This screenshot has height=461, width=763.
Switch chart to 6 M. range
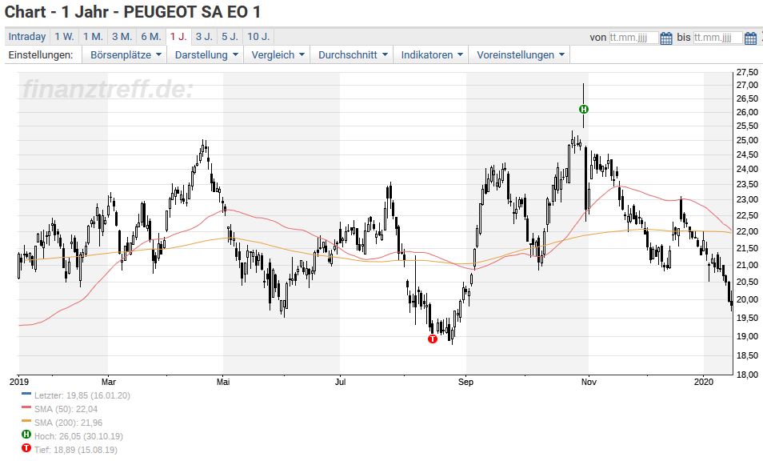[x=151, y=37]
